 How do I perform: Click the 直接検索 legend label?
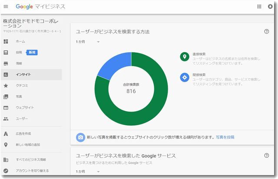(x=199, y=54)
